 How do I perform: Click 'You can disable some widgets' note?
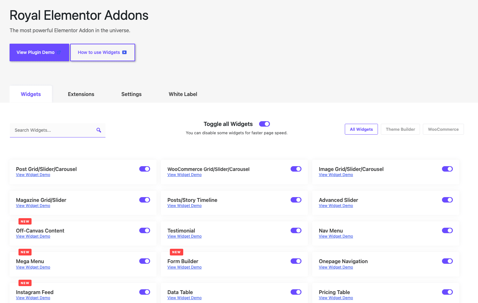(236, 133)
